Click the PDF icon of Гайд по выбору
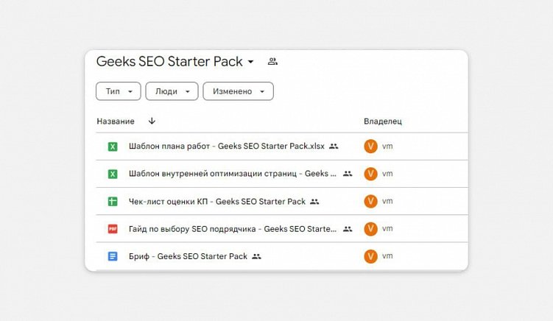 113,229
